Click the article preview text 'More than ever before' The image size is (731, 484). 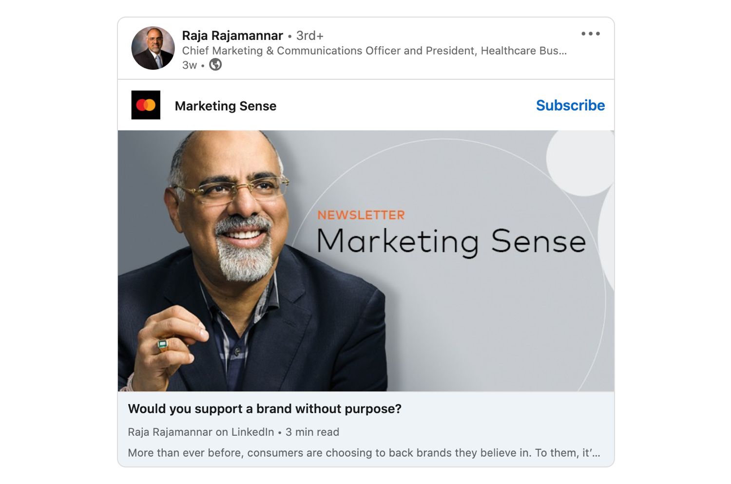click(x=364, y=453)
